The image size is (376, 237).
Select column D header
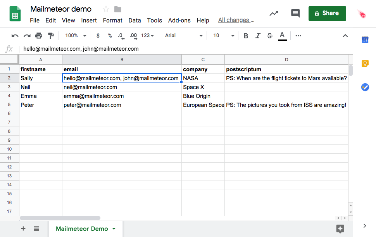pyautogui.click(x=286, y=59)
